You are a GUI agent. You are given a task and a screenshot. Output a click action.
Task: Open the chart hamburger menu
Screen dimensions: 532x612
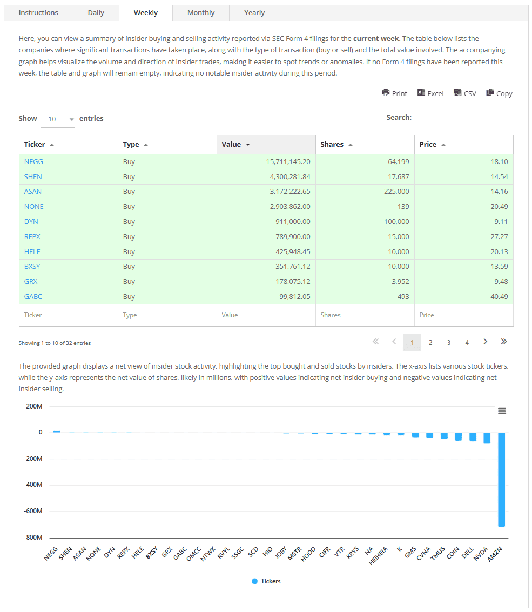coord(502,411)
